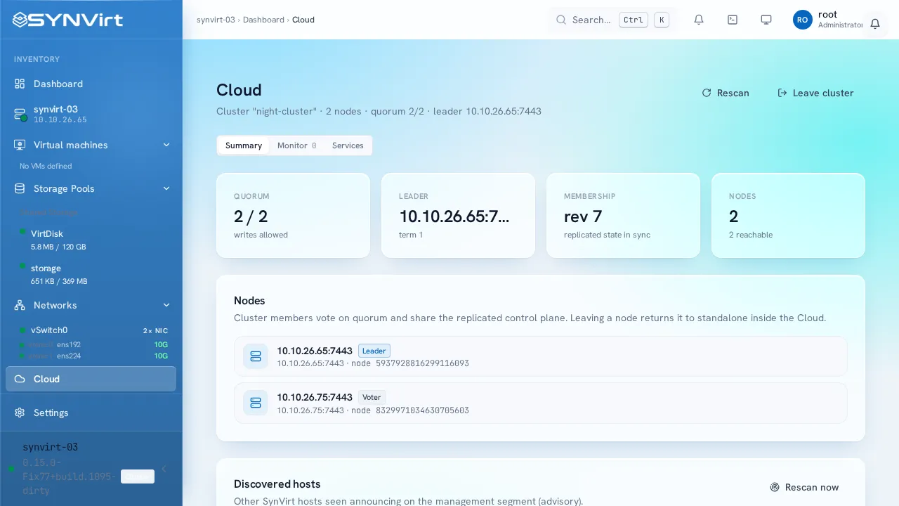
Task: Click the Cloud icon in sidebar
Action: [x=20, y=379]
